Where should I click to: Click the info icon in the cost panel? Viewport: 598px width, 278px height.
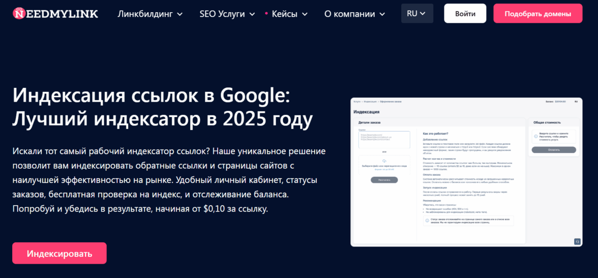tap(536, 136)
